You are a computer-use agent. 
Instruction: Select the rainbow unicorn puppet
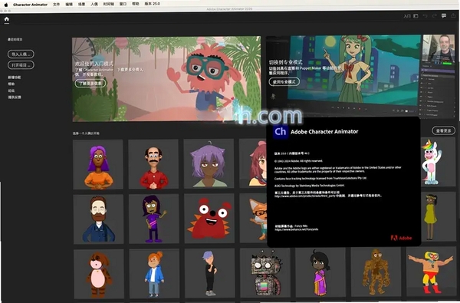439,162
